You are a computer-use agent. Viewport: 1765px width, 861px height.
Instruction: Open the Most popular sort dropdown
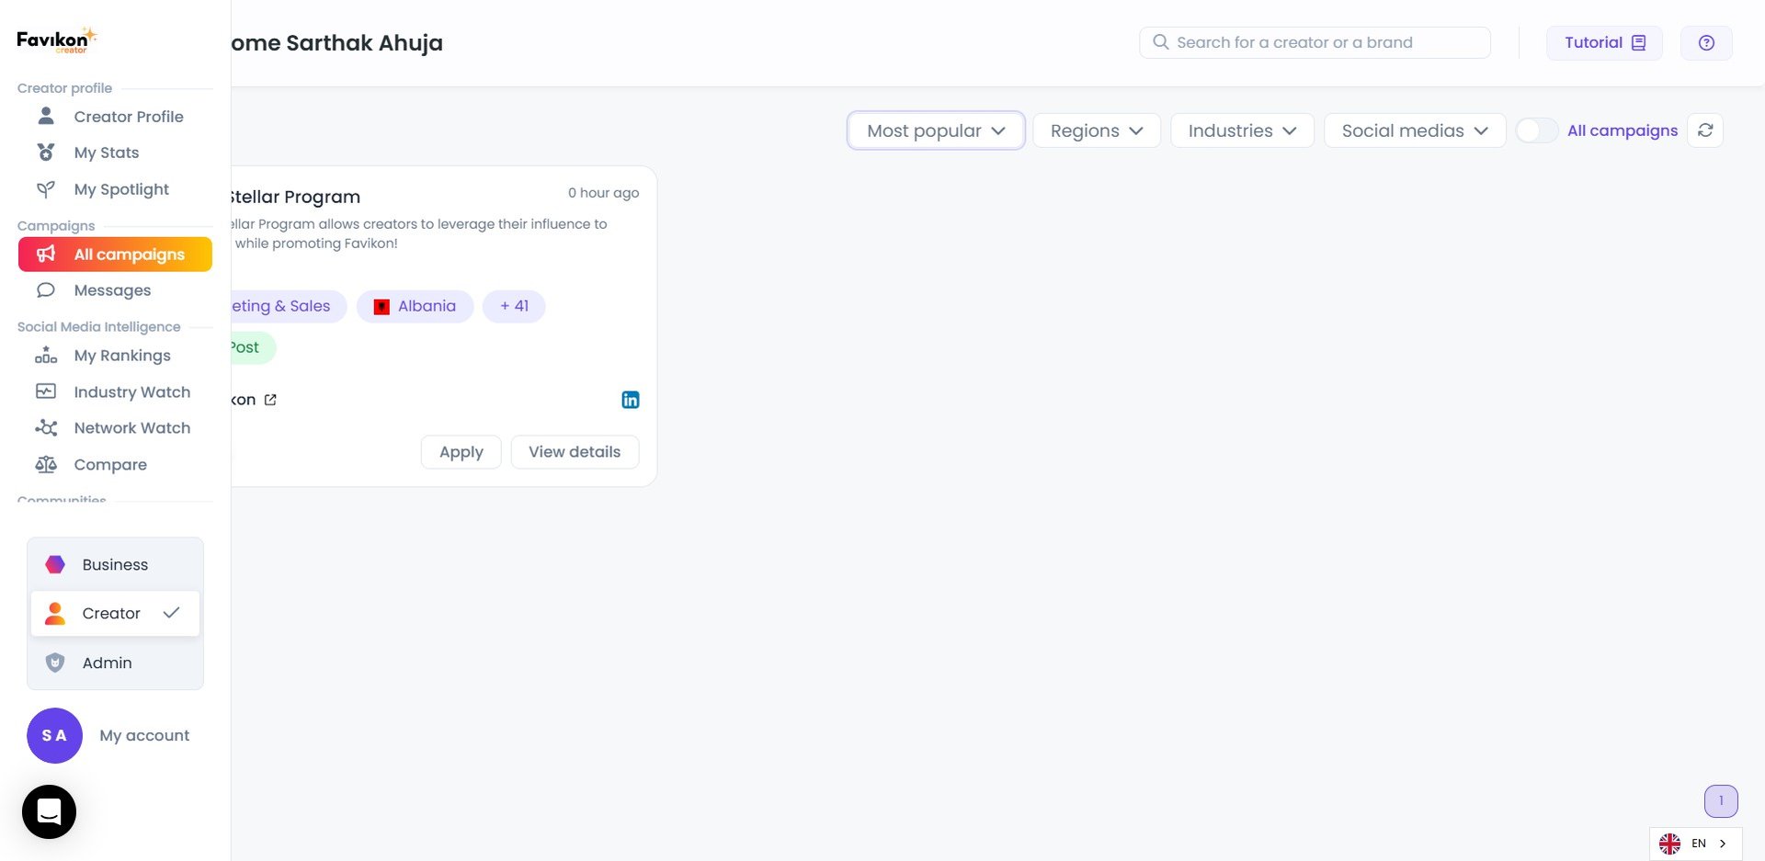pos(936,130)
